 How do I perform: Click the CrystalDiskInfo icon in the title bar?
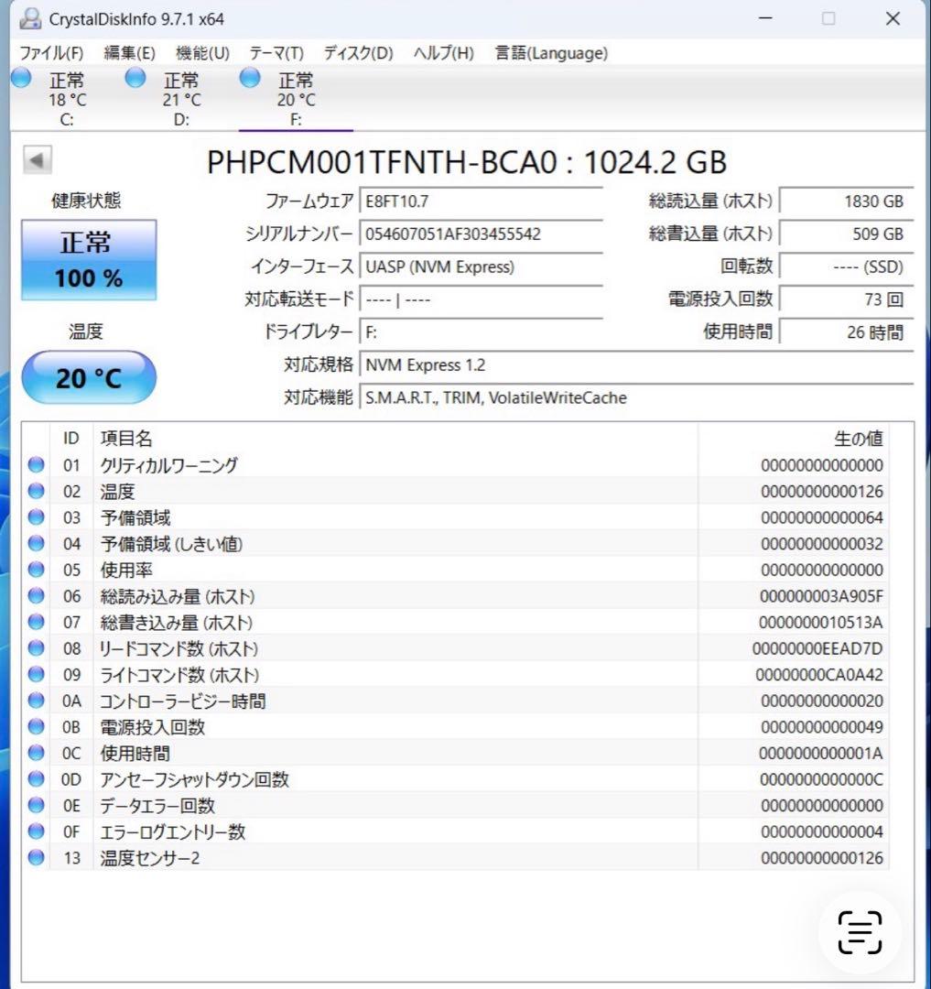pyautogui.click(x=33, y=18)
